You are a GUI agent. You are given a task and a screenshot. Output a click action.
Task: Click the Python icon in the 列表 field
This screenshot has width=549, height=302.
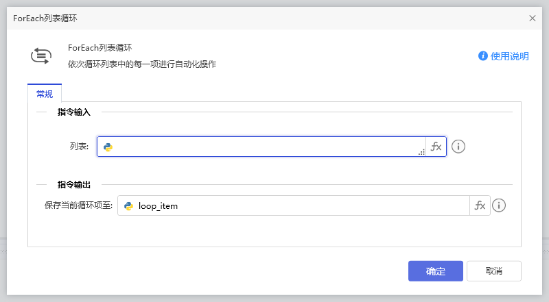pos(108,147)
